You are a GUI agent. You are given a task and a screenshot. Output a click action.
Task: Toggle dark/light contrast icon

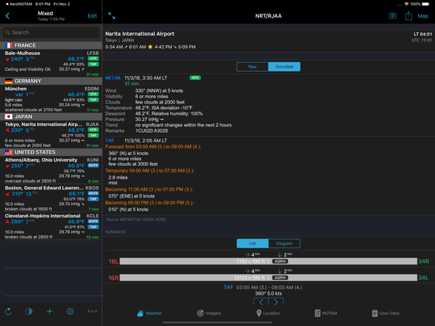click(x=29, y=311)
